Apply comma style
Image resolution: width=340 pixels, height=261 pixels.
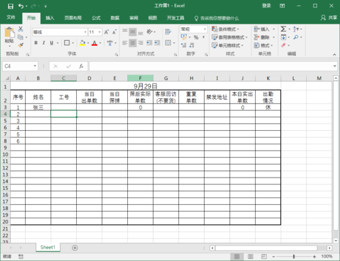tap(203, 37)
